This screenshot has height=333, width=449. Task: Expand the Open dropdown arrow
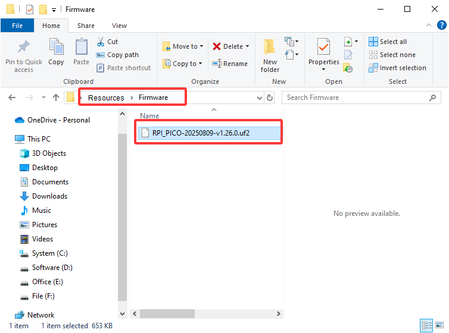[357, 42]
